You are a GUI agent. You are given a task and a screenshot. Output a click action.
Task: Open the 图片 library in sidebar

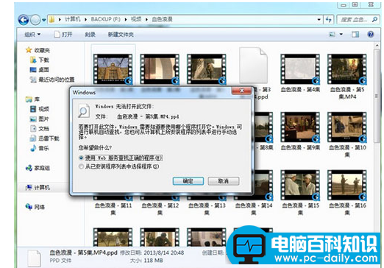pyautogui.click(x=40, y=119)
